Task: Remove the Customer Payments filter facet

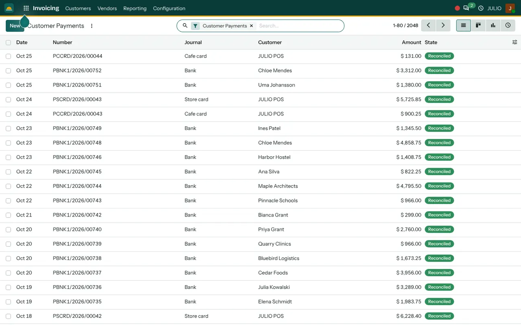Action: [x=251, y=26]
